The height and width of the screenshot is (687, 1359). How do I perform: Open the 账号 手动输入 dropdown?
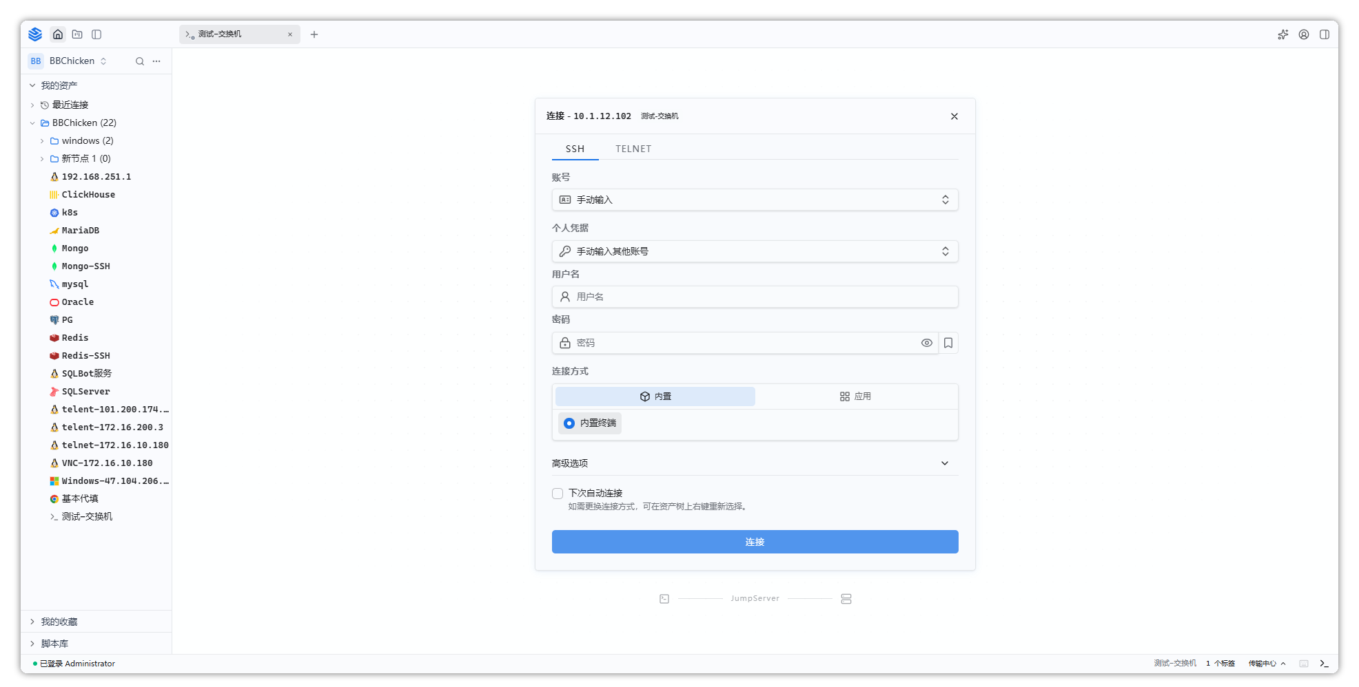(x=755, y=200)
